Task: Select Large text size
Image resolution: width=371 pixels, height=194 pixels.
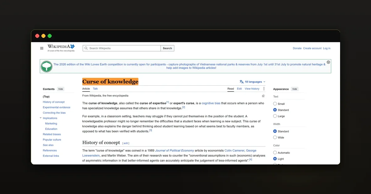Action: coord(275,116)
